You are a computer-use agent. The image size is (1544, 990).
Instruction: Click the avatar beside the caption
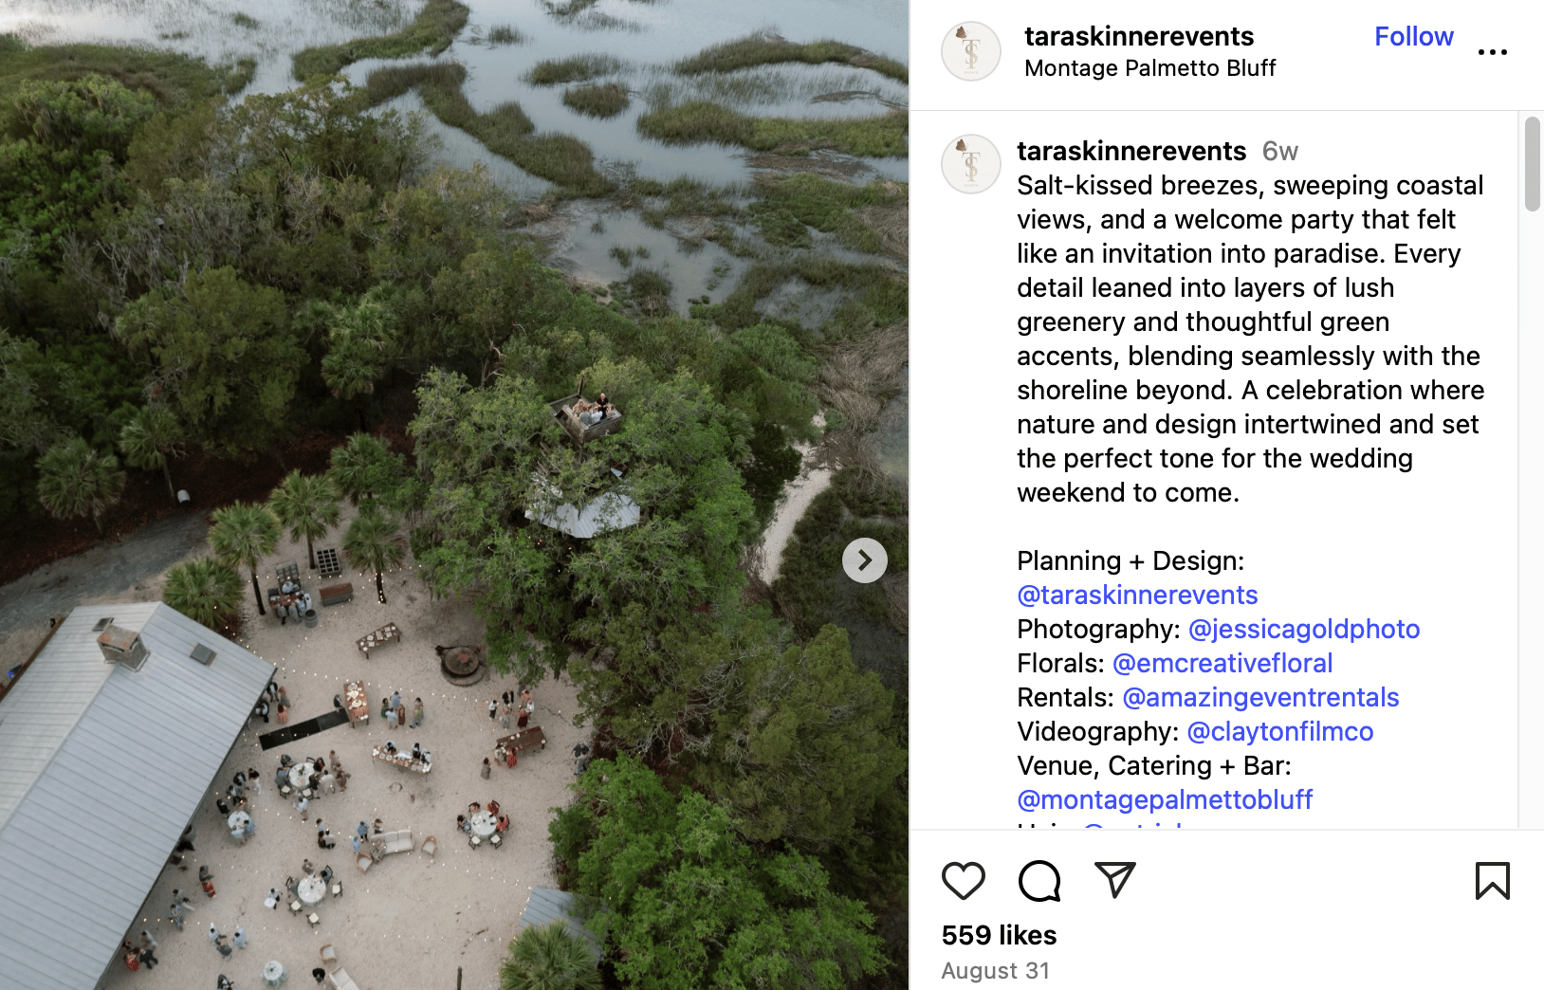pos(971,164)
